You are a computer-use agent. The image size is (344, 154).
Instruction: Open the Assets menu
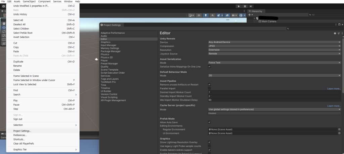point(17,2)
